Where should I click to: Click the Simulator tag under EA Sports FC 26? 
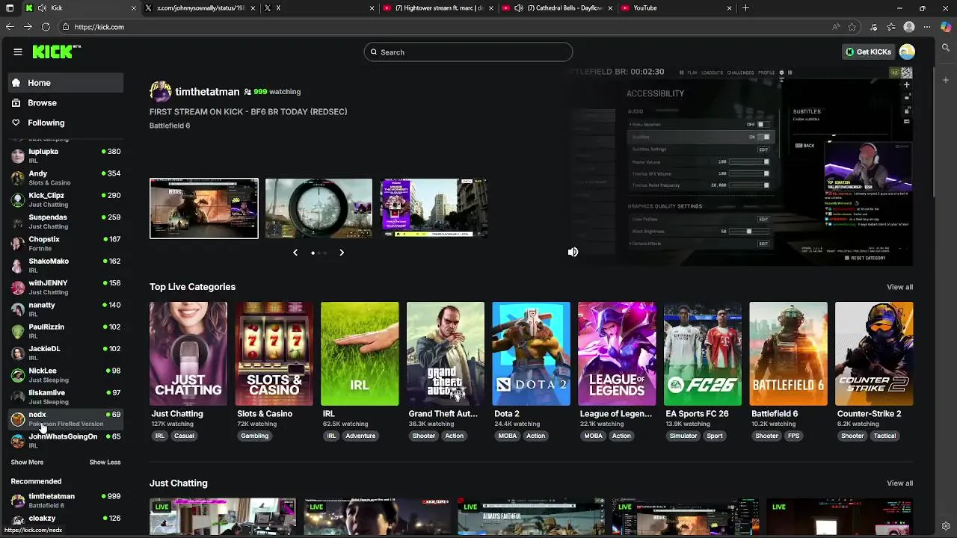pos(683,436)
